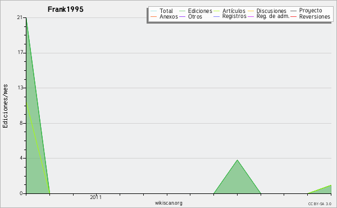
Task: Click the Frank1995 chart title
Action: (66, 9)
